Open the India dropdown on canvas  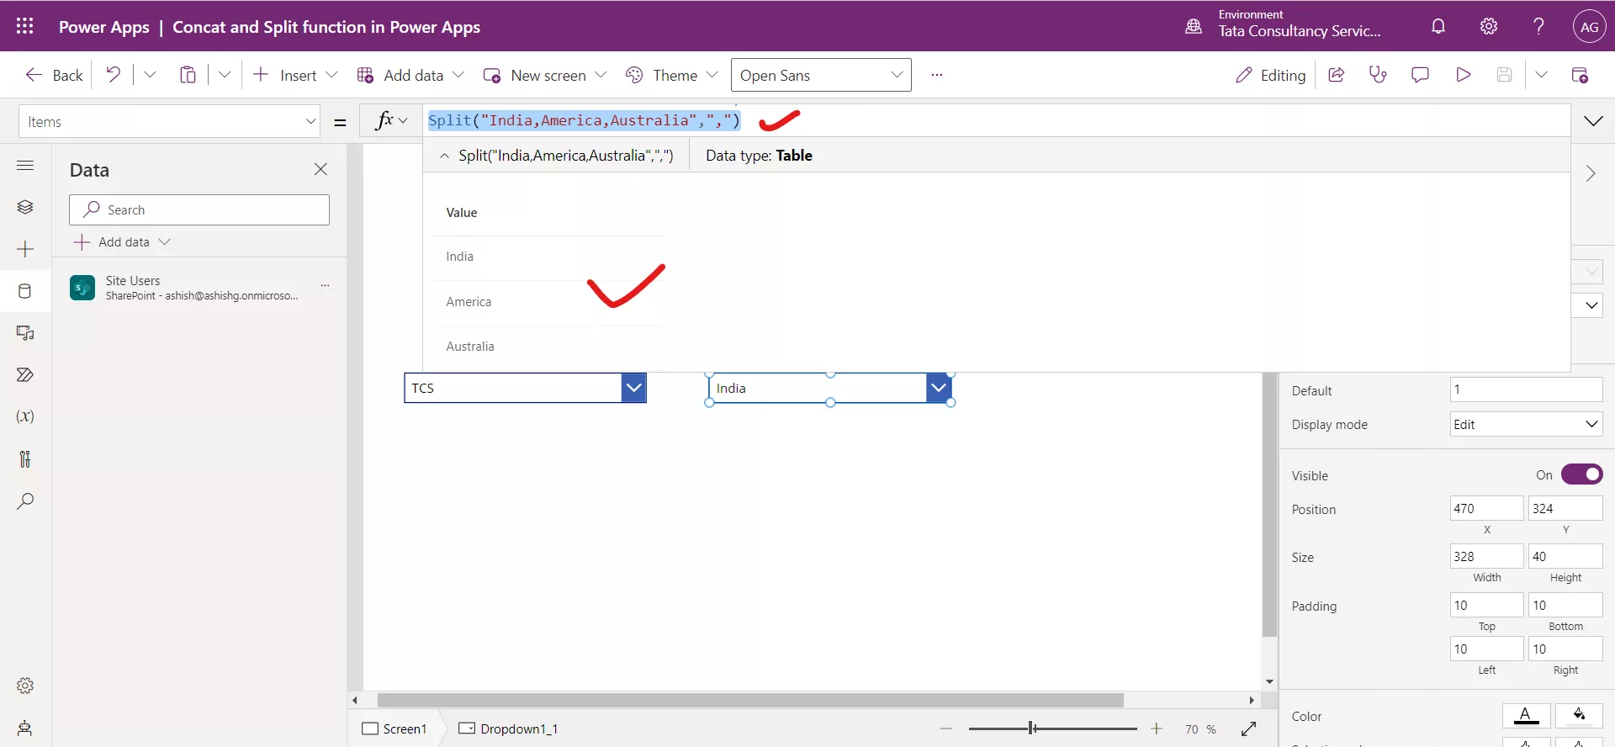[x=938, y=388]
